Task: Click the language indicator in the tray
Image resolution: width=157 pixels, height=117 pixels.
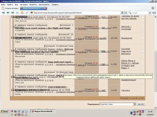Action: [x=131, y=113]
